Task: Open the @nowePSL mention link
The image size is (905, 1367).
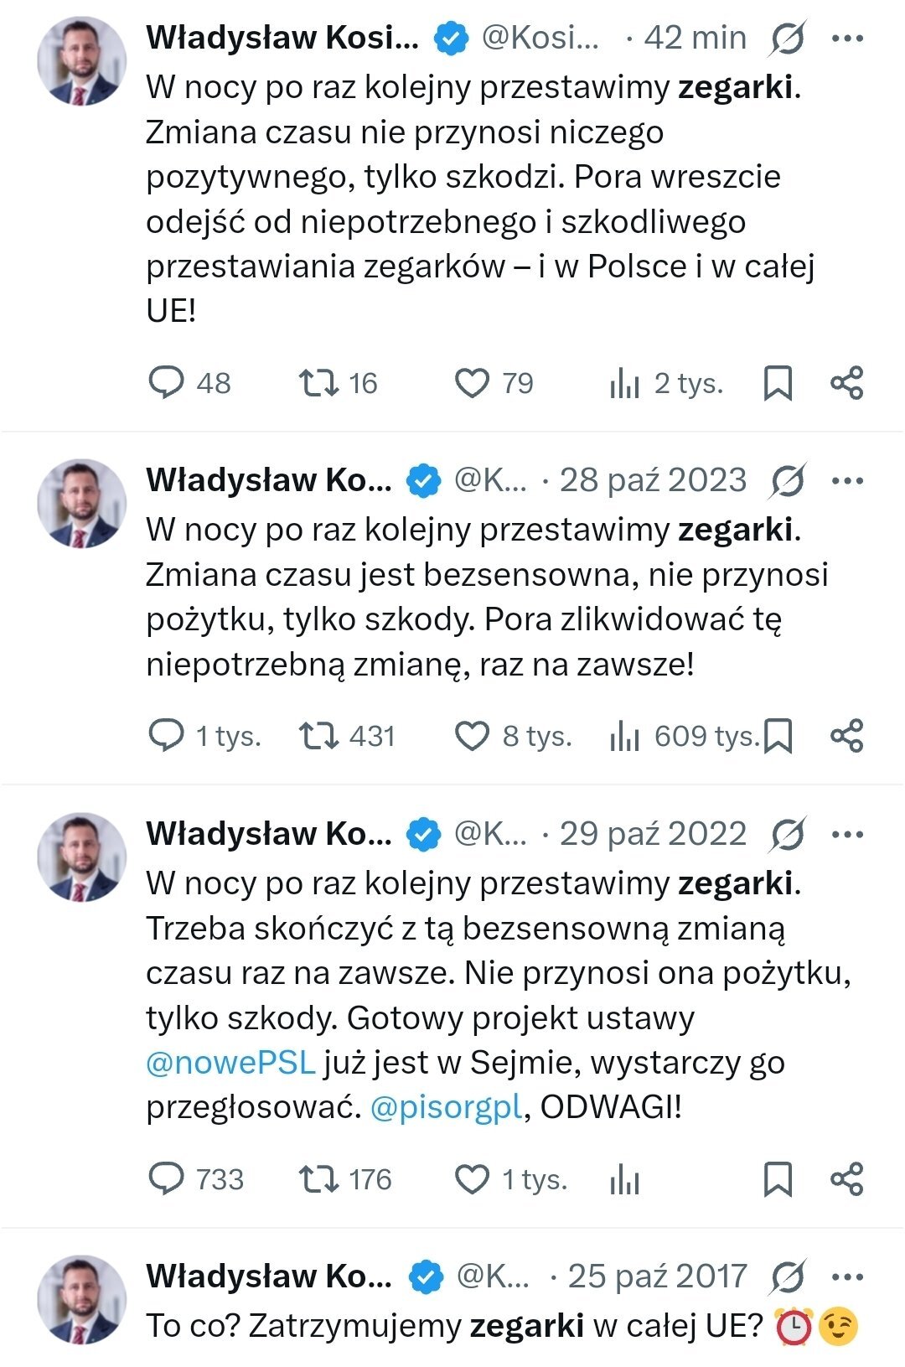Action: (230, 1063)
